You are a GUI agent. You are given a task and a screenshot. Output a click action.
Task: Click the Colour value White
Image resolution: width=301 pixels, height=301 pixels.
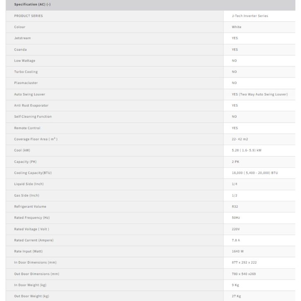point(236,27)
